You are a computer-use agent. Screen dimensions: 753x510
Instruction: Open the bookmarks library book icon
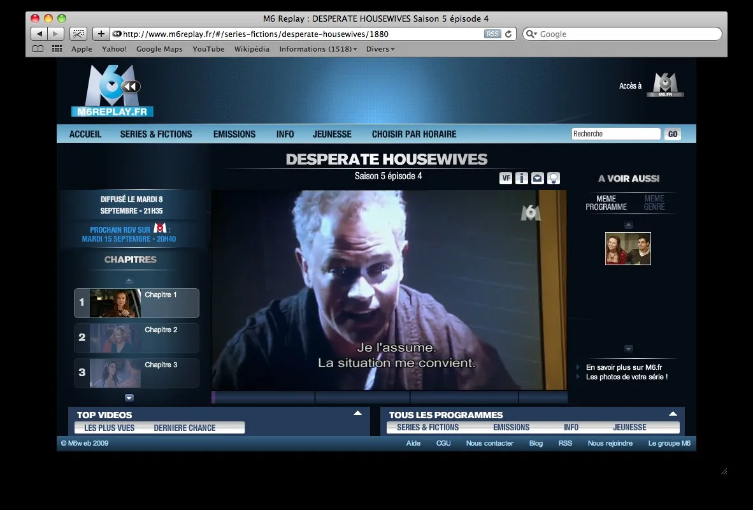(38, 49)
